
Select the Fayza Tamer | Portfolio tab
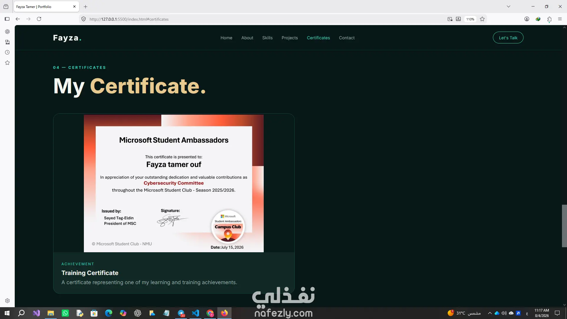click(x=46, y=6)
